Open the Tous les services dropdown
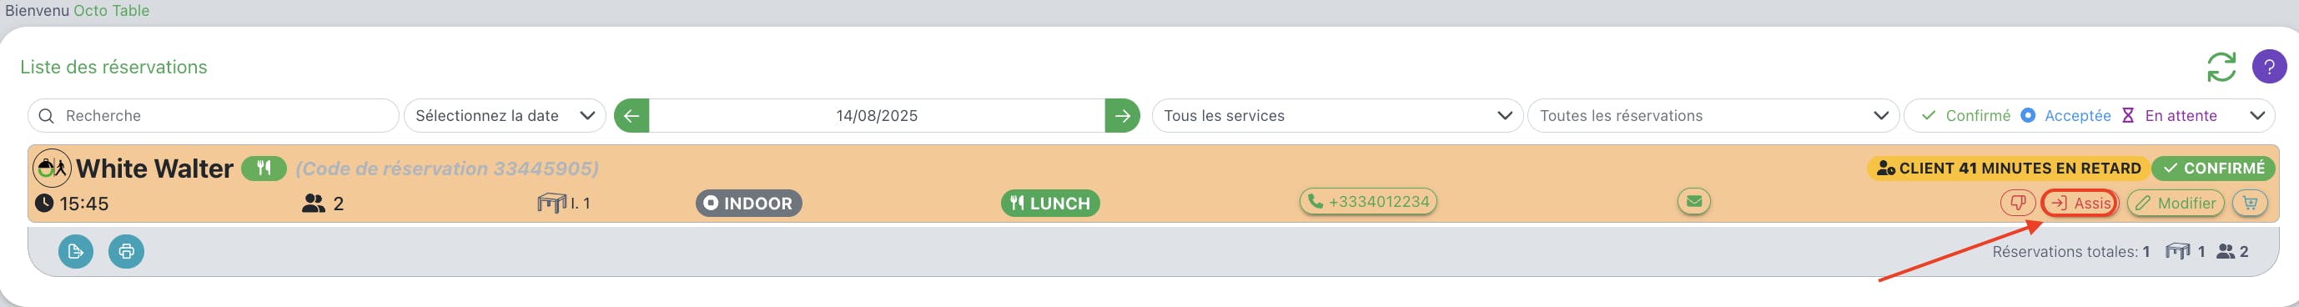2299x307 pixels. click(1337, 116)
